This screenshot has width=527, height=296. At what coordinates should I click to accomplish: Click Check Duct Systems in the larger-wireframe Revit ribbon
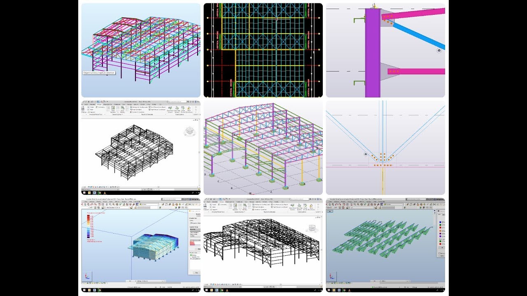coord(292,207)
